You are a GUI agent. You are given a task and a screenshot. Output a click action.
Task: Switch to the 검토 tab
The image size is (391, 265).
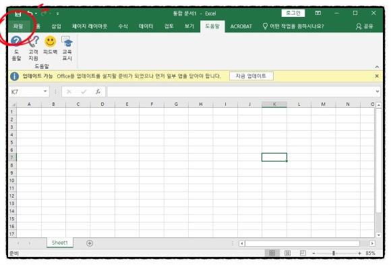tap(169, 26)
